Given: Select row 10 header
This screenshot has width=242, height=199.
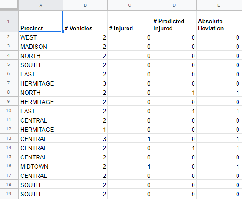Looking at the screenshot, I should tap(9, 111).
